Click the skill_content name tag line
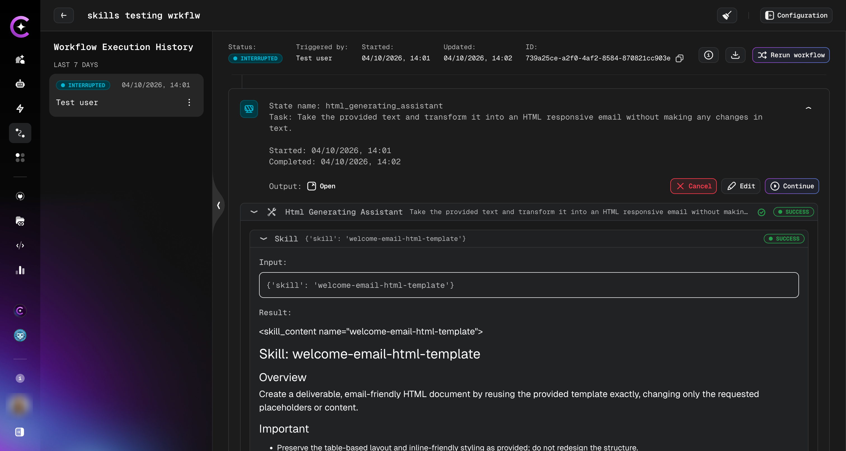 (370, 331)
